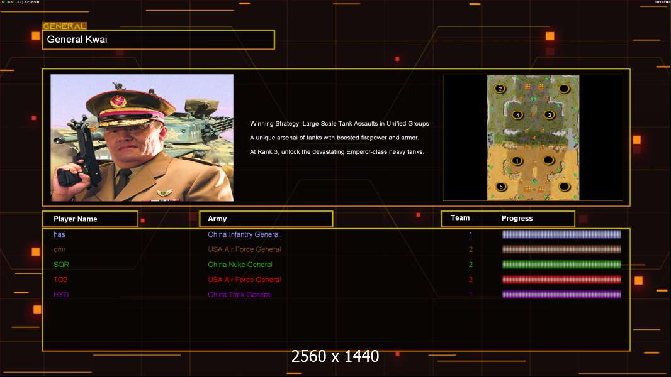Screen dimensions: 671x377
Task: Click the purple progress bar for HYD
Action: click(561, 294)
